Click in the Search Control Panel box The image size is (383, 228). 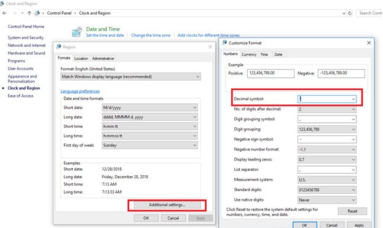(x=370, y=13)
